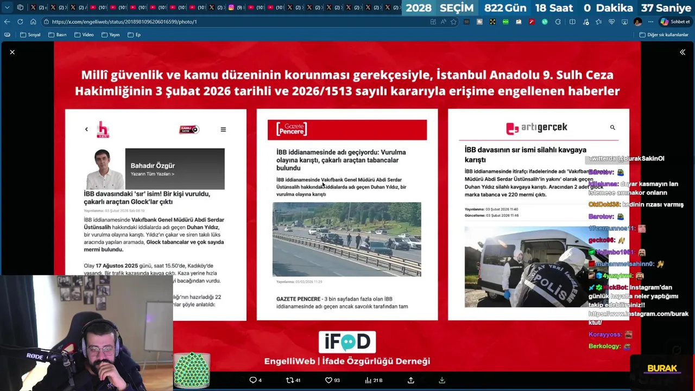Viewport: 695px width, 391px height.
Task: Open Copilot with Sohbet et button
Action: pos(675,22)
